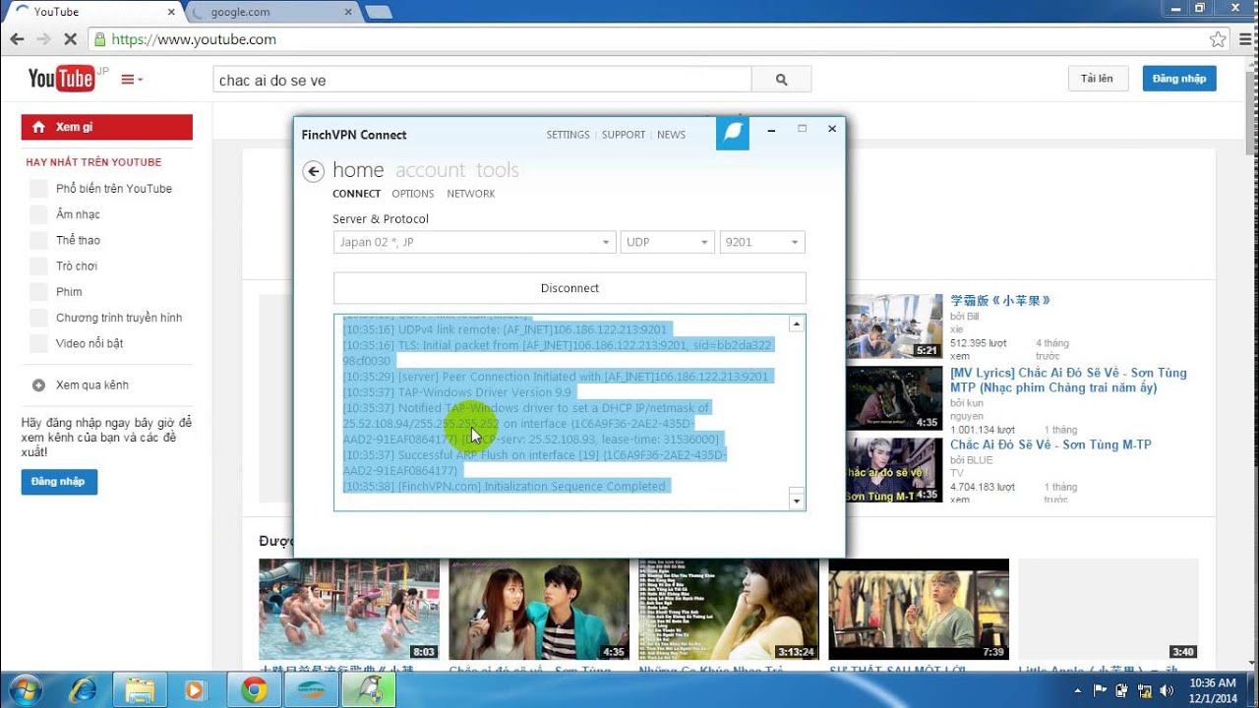Click the log scrollbar up arrow
Viewport: 1259px width, 708px height.
pyautogui.click(x=797, y=324)
